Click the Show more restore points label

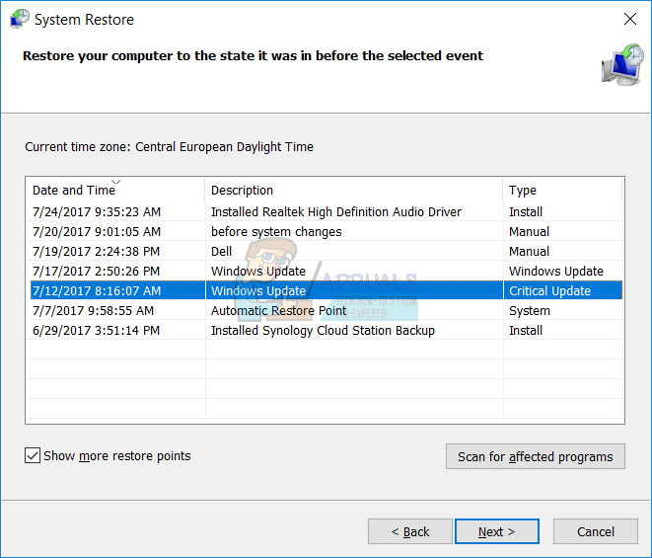pyautogui.click(x=117, y=456)
